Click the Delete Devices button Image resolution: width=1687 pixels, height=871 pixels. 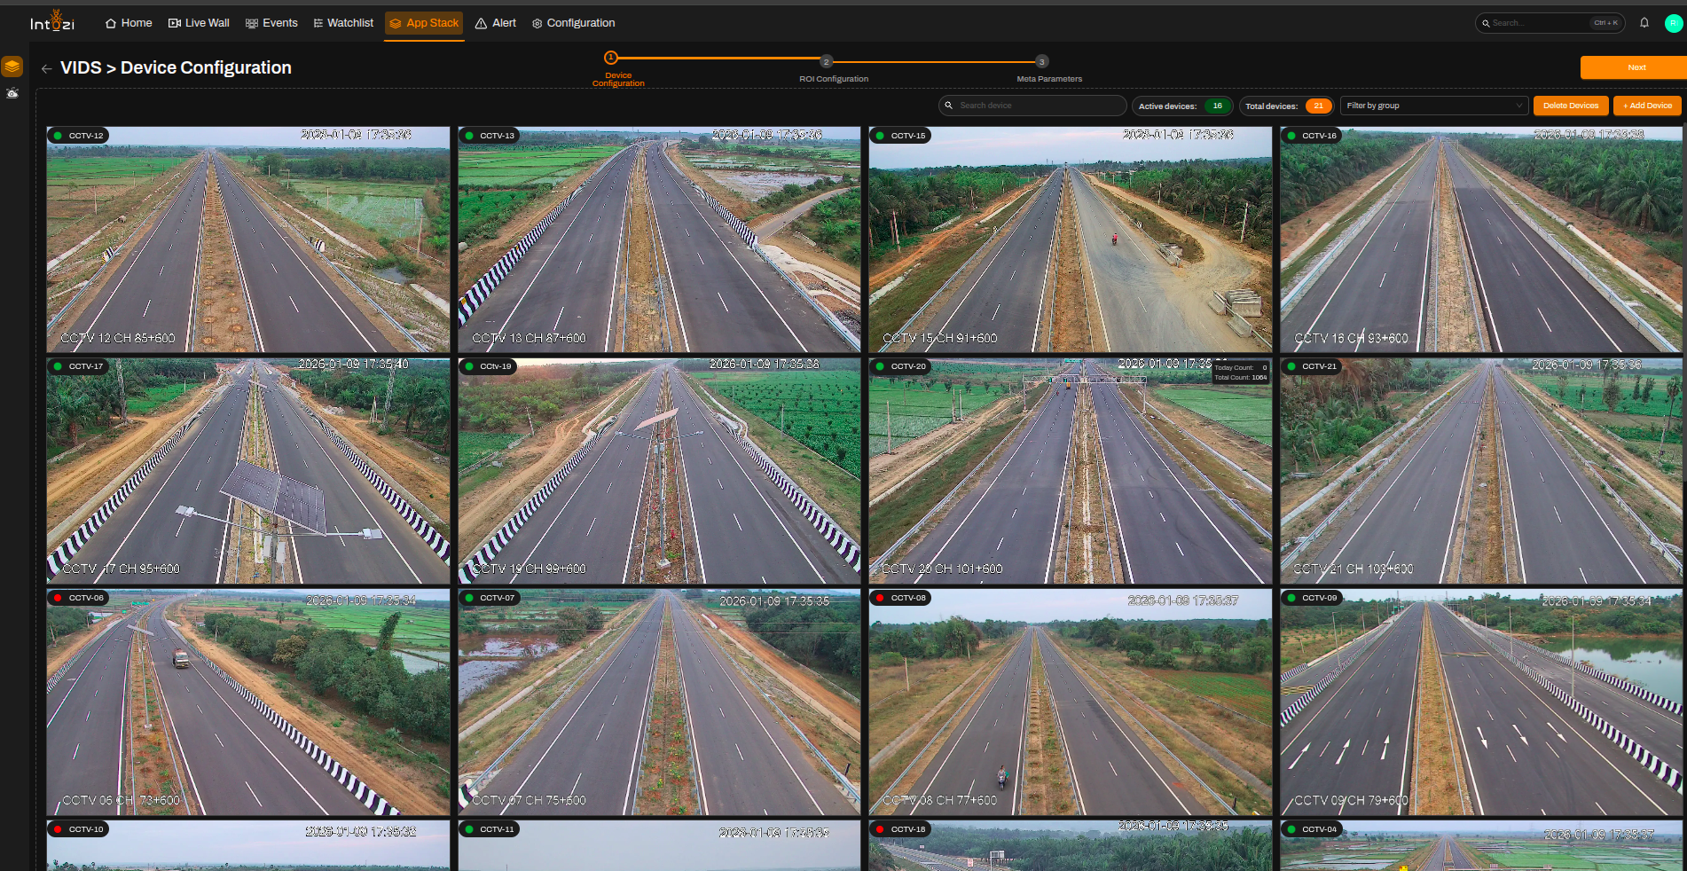coord(1570,106)
